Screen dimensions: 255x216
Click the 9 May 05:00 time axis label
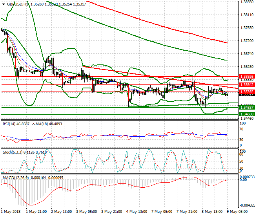(237, 212)
